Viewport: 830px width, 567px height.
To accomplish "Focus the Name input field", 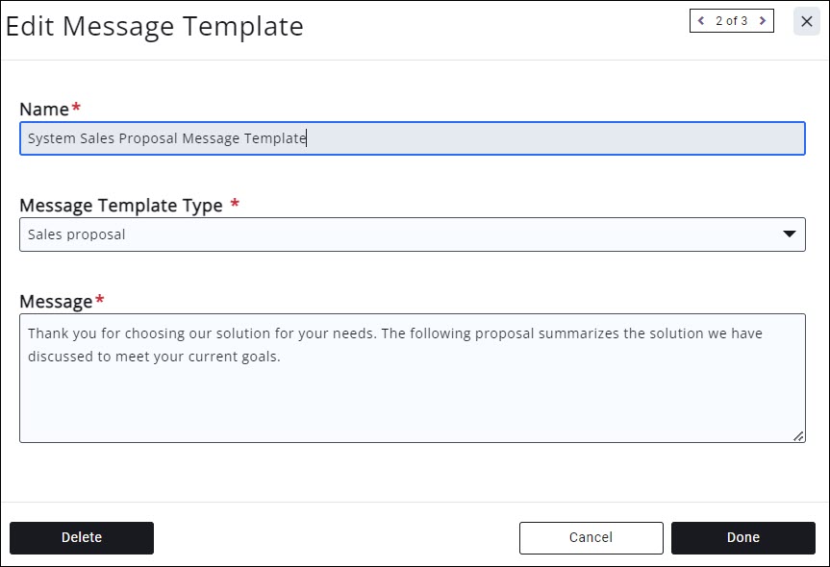I will point(412,138).
